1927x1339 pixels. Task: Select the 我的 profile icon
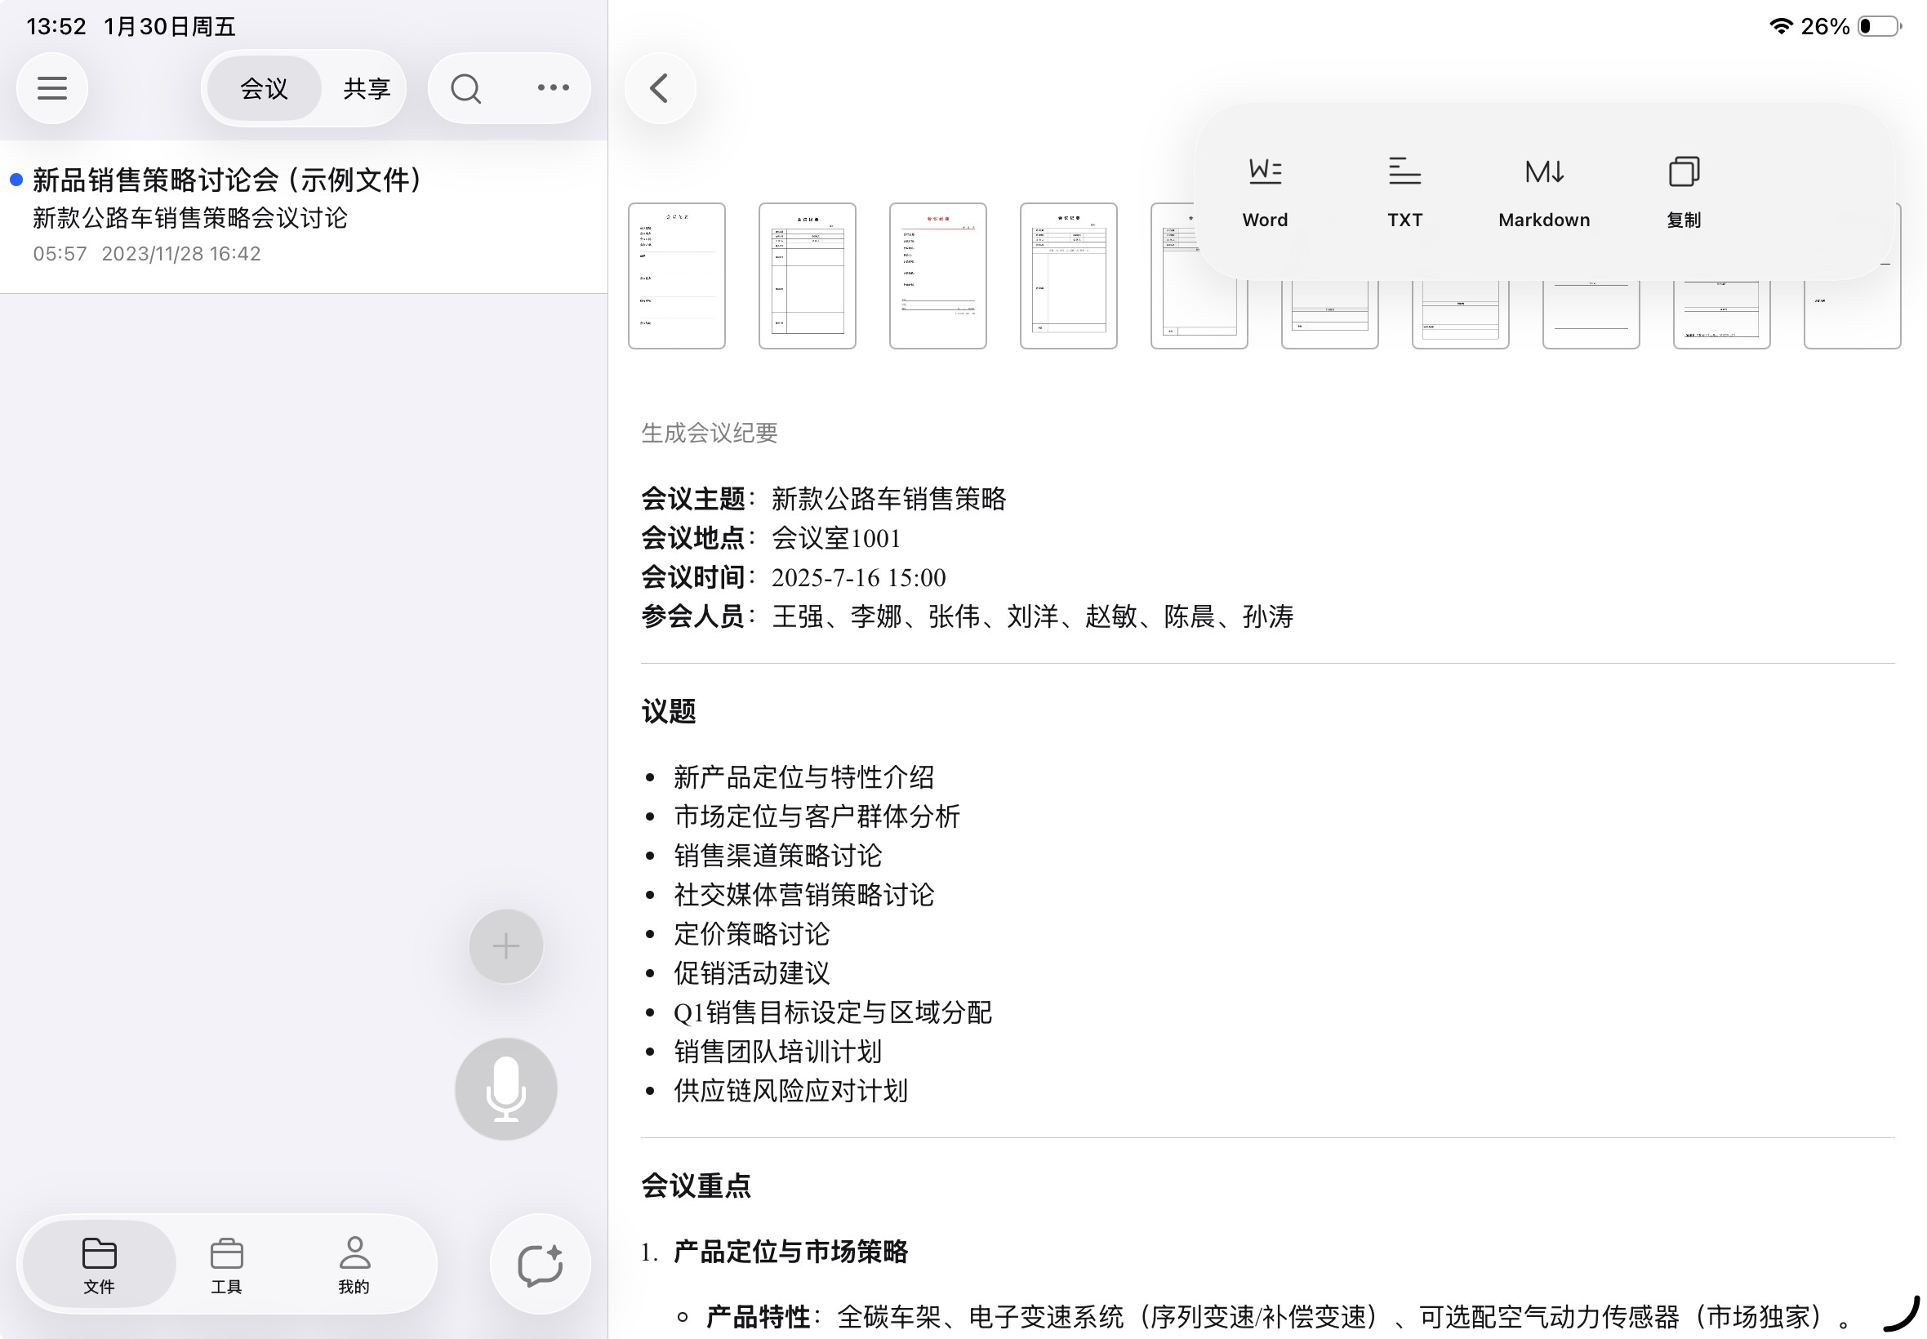click(x=354, y=1265)
